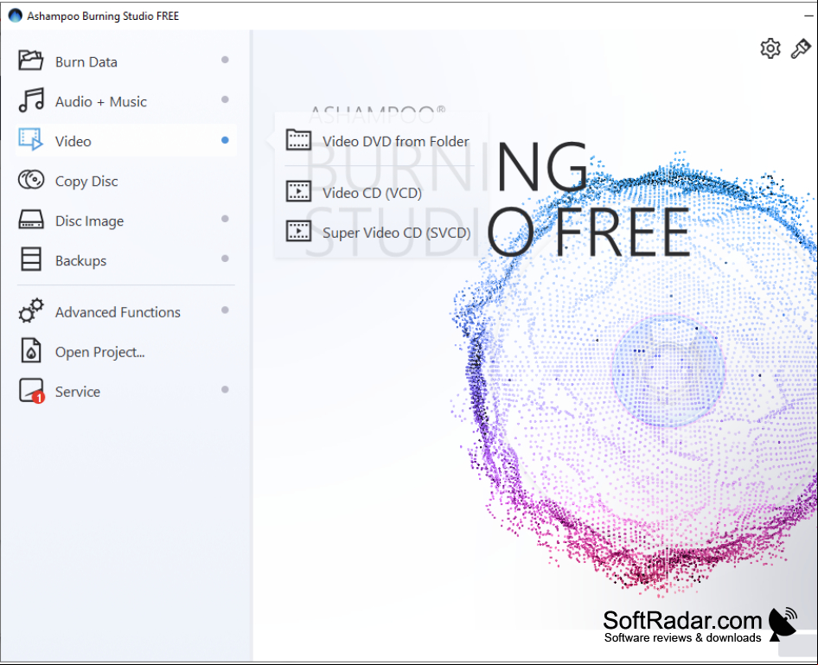Open the Service menu
This screenshot has height=665, width=818.
tap(125, 391)
